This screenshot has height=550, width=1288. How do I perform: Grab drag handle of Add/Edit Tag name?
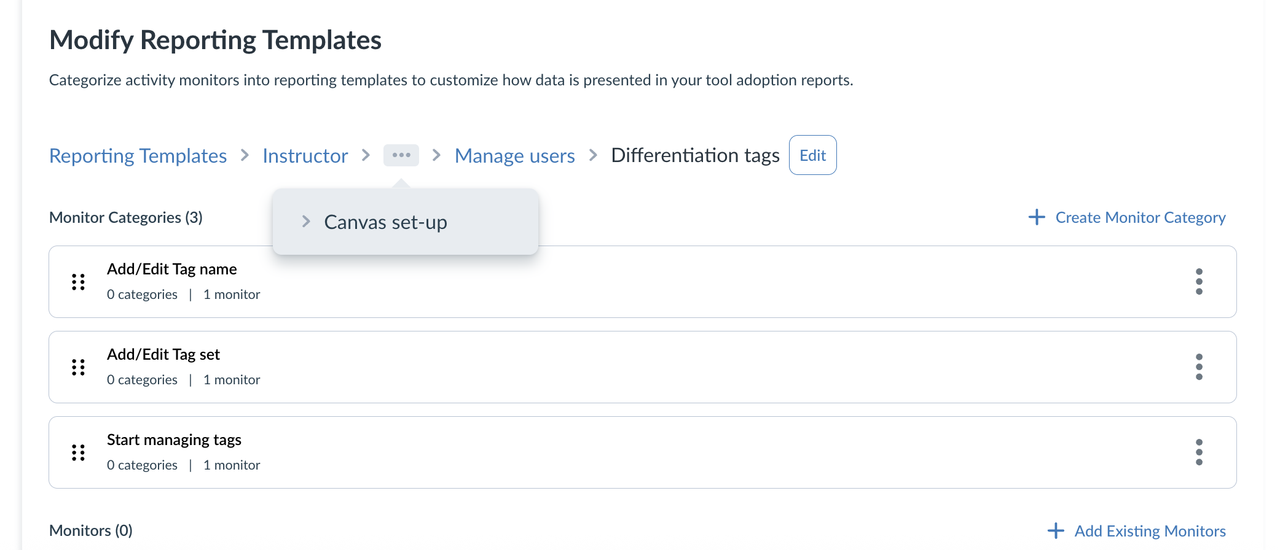(78, 282)
